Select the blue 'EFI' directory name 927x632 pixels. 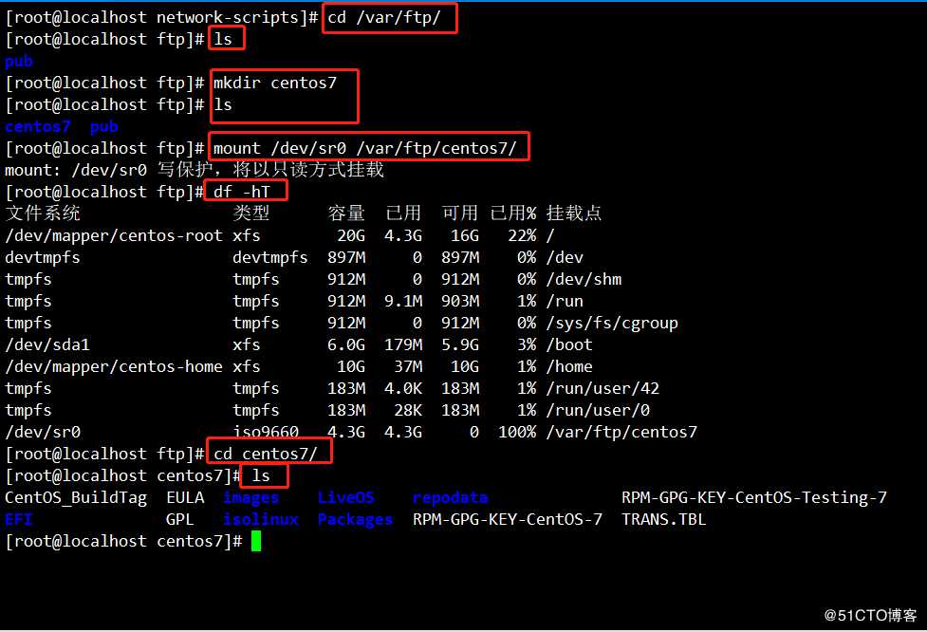pyautogui.click(x=19, y=520)
